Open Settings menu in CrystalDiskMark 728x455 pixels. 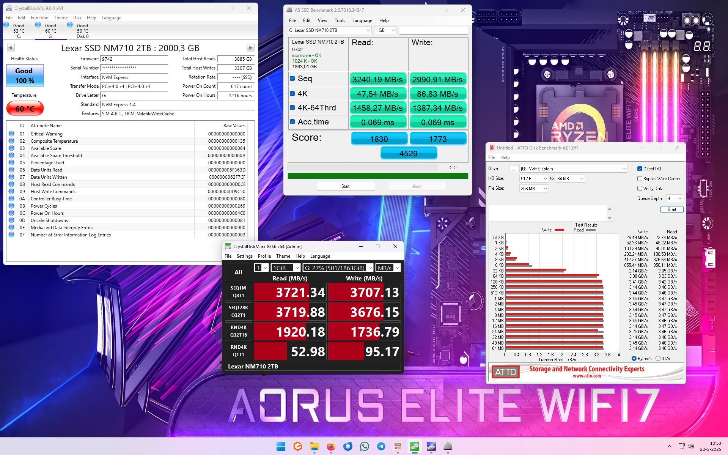point(245,256)
